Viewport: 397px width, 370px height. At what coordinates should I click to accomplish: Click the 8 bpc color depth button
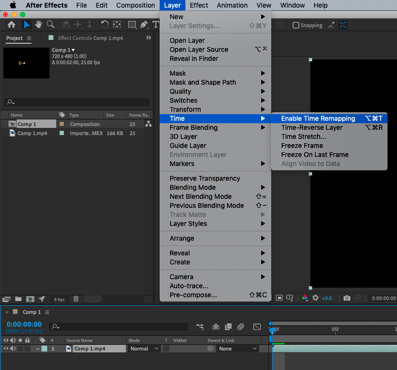(x=60, y=299)
